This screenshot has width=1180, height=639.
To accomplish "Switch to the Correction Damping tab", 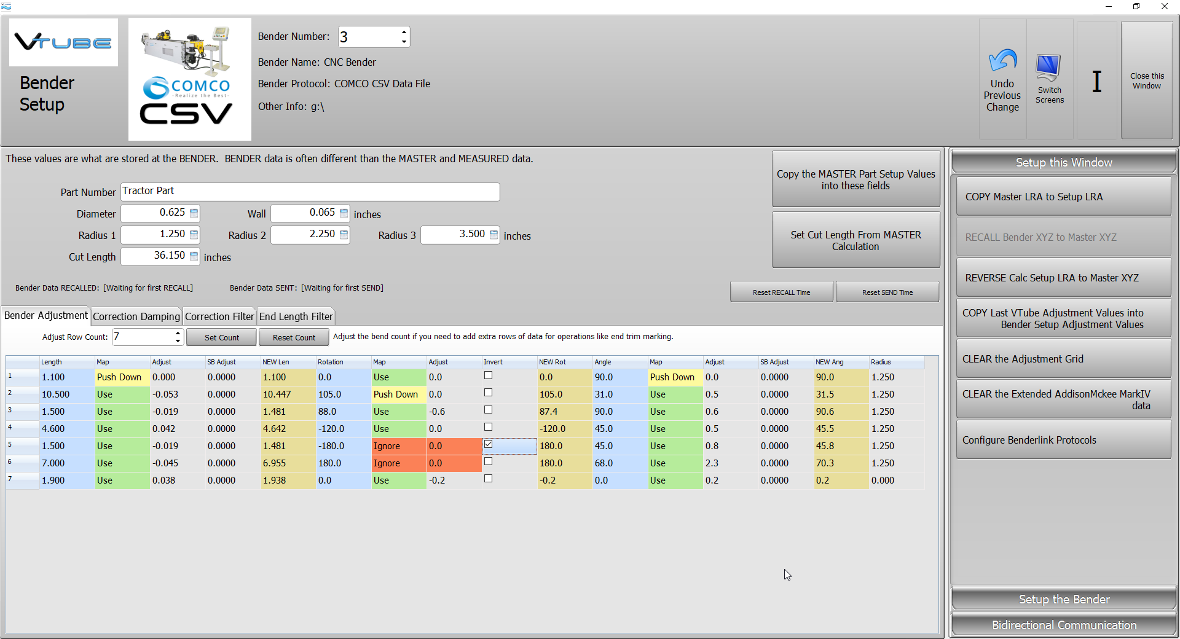I will coord(136,316).
